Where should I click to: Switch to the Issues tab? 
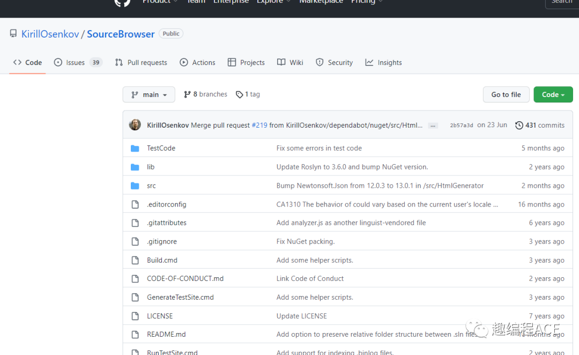click(x=78, y=62)
